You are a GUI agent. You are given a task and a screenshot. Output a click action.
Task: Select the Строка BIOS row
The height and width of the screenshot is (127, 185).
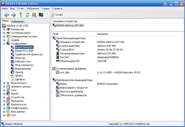89,50
